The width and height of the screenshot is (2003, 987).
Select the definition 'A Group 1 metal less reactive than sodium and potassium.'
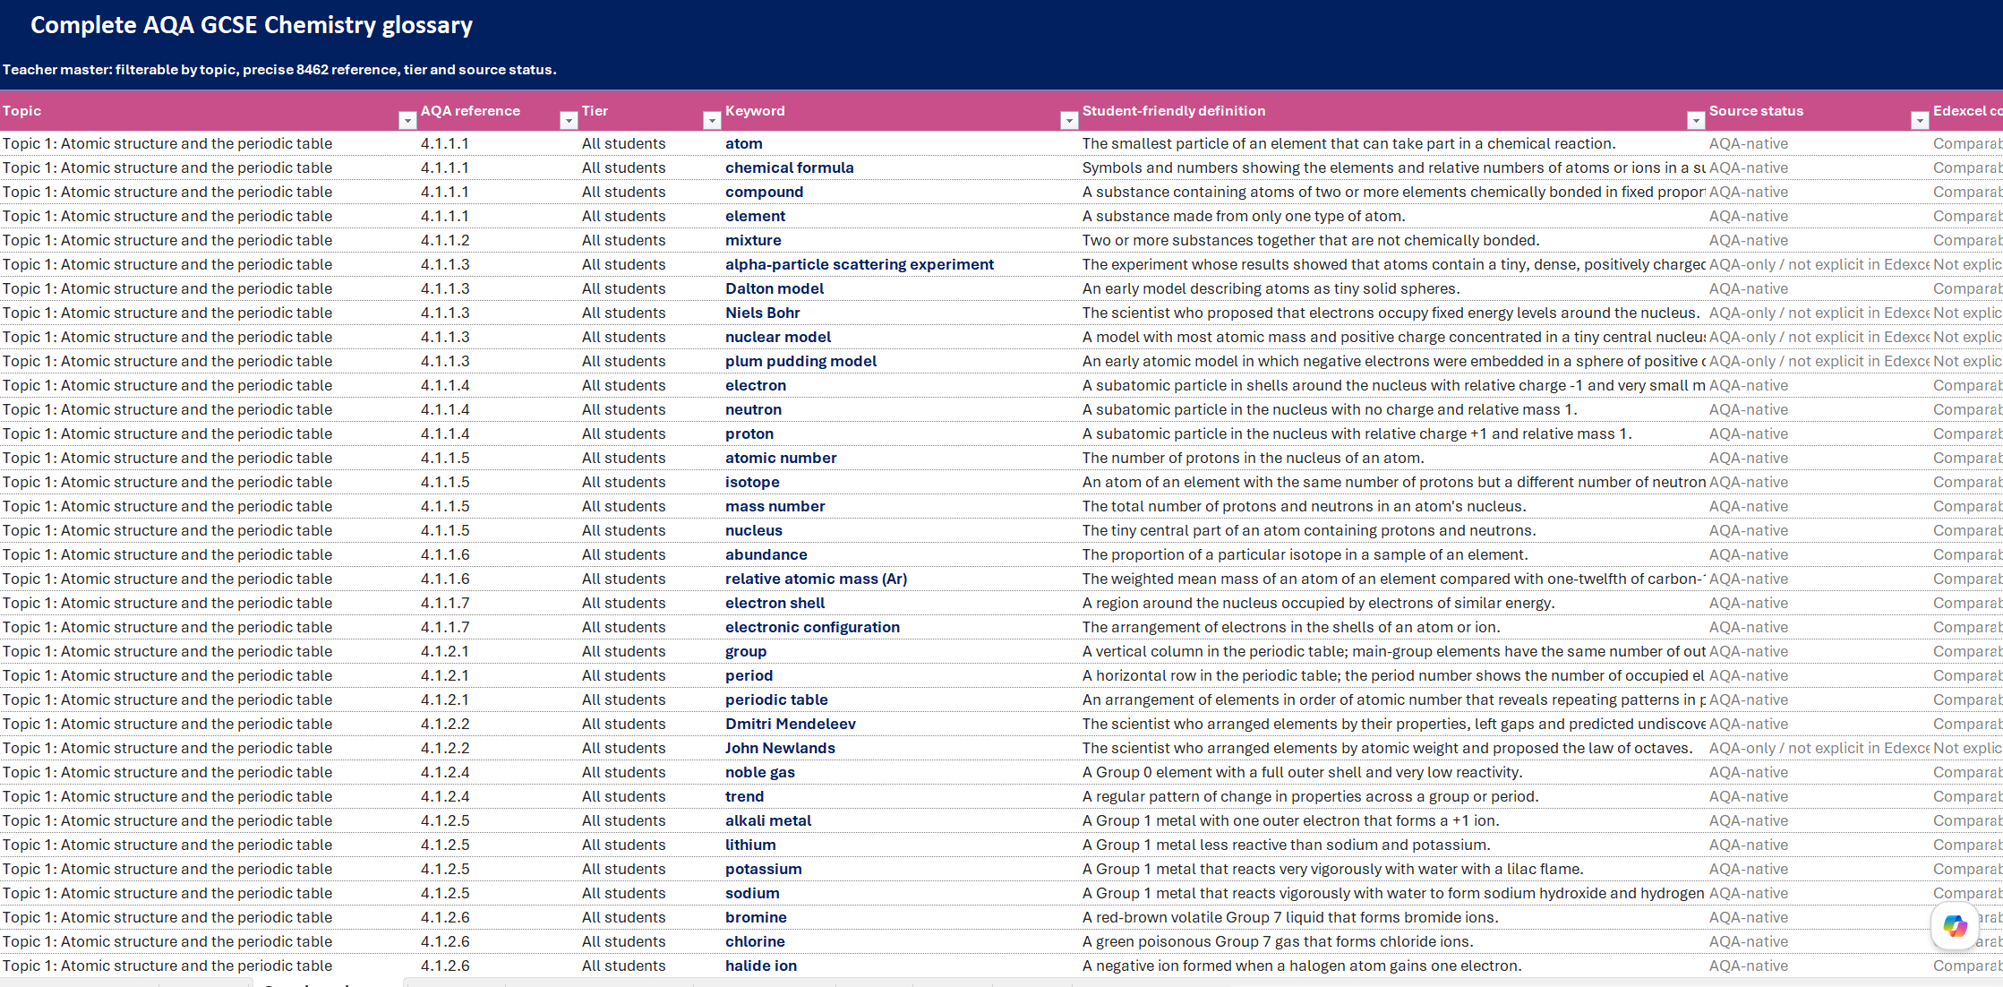[x=1392, y=845]
